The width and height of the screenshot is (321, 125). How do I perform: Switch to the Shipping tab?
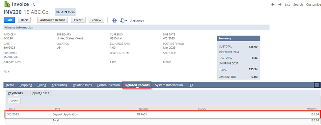(26, 85)
